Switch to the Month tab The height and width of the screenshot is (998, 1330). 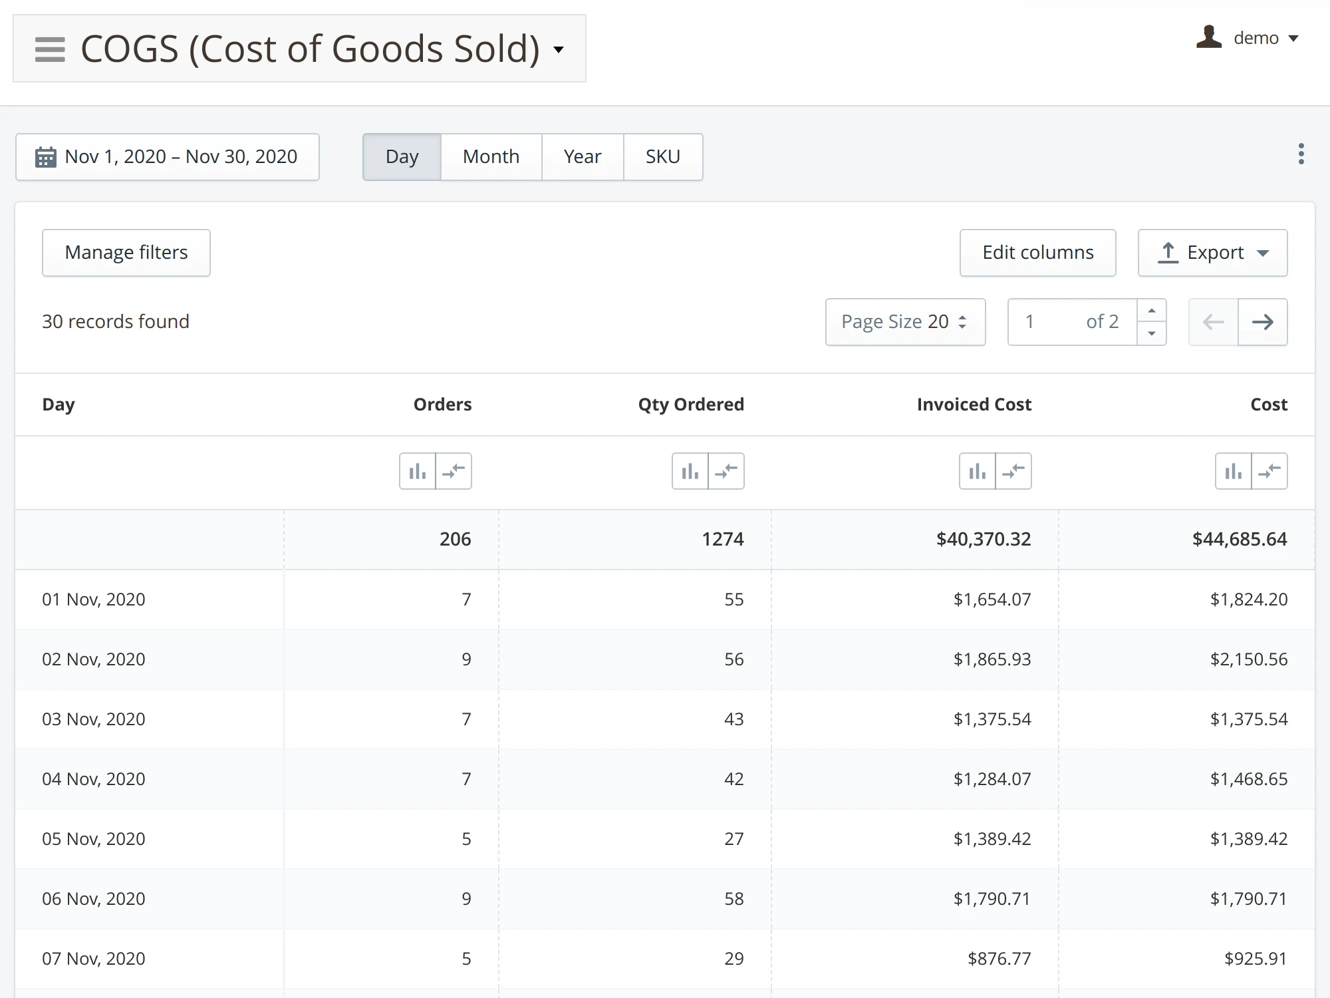(x=491, y=157)
